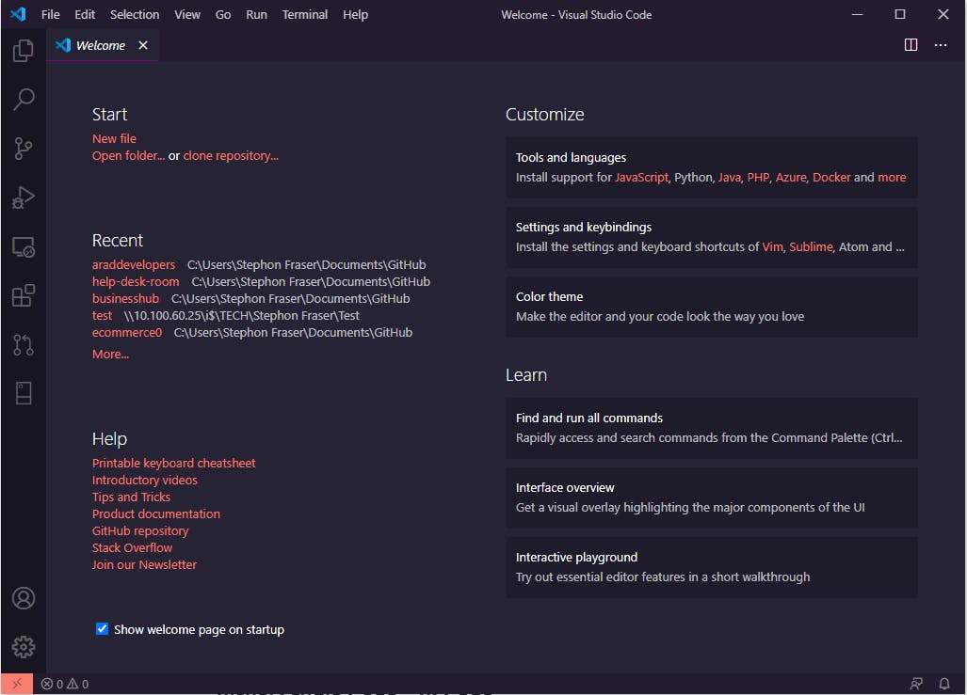Split the editor to the right
The height and width of the screenshot is (695, 967).
911,45
